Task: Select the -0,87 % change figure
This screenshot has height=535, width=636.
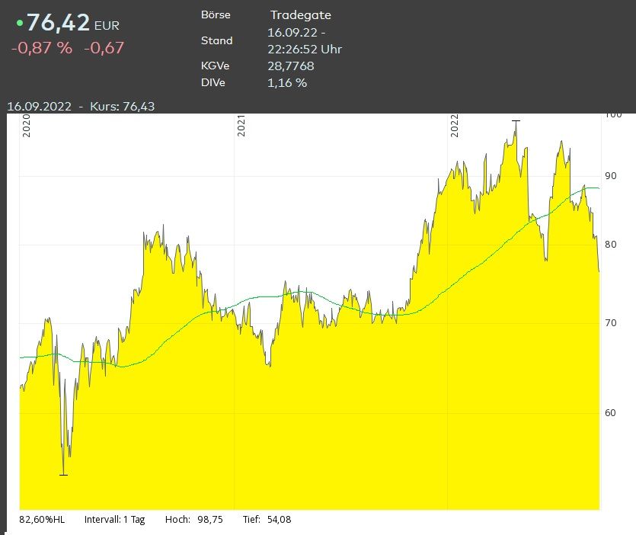Action: pos(42,48)
